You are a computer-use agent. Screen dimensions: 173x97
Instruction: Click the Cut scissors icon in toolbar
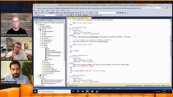click(76, 13)
